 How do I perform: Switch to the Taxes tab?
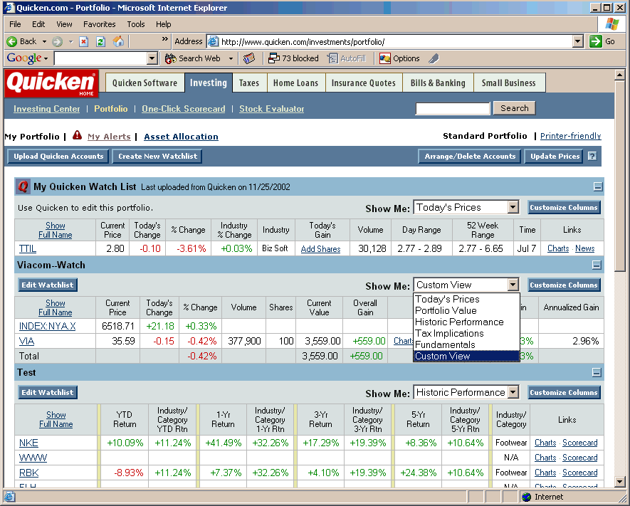point(249,83)
